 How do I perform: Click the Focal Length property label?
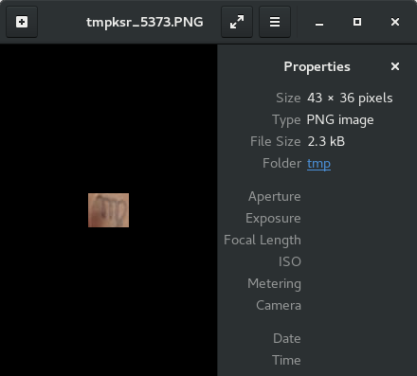[263, 241]
